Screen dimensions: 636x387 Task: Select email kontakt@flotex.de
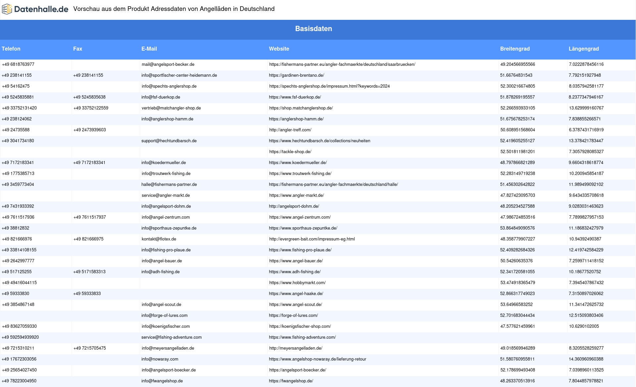tap(159, 239)
